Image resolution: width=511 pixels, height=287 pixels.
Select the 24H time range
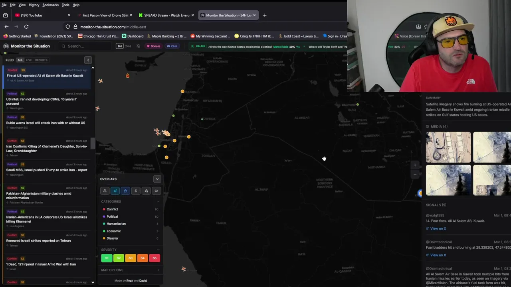click(128, 46)
